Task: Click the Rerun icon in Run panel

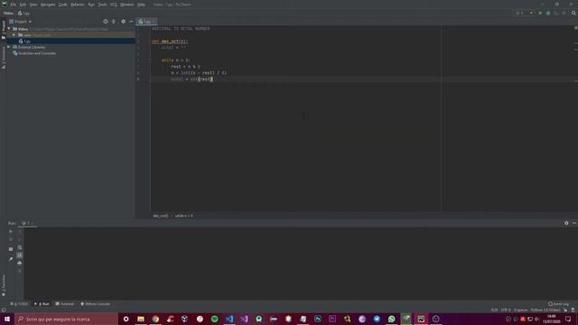Action: [x=11, y=232]
